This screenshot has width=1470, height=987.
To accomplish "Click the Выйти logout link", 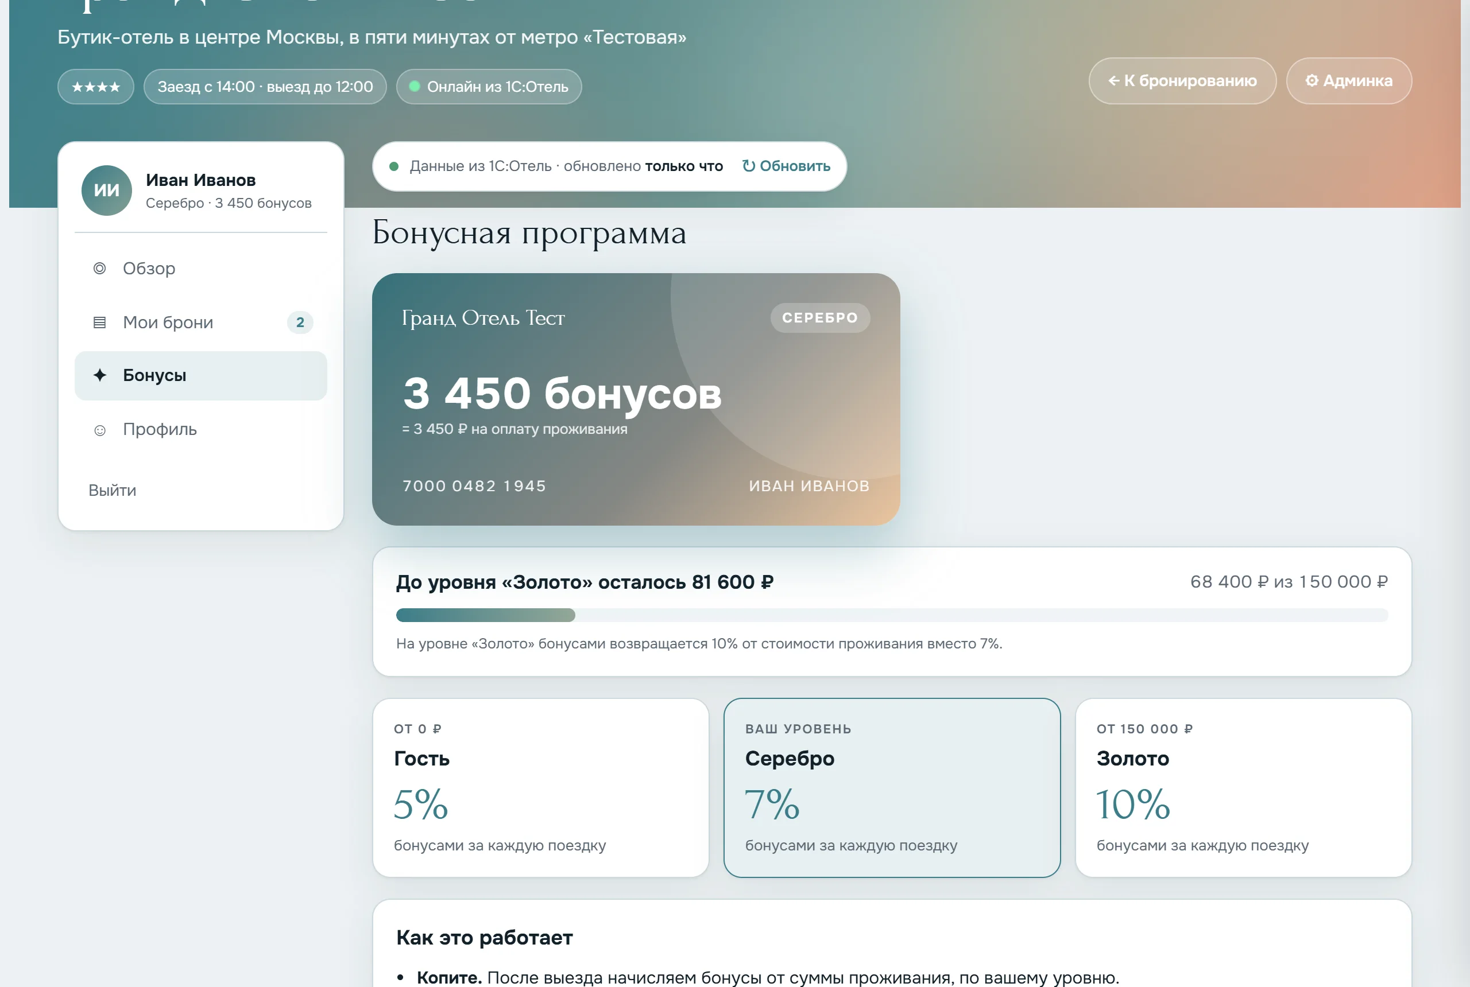I will [112, 491].
